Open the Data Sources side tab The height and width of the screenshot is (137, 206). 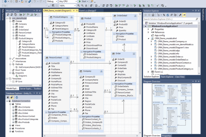(x=3, y=15)
